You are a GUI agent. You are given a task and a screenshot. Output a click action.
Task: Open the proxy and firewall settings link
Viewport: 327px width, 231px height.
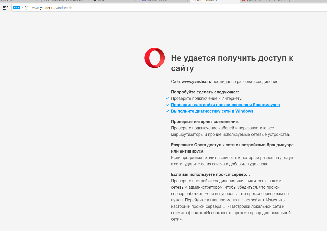[x=225, y=105]
